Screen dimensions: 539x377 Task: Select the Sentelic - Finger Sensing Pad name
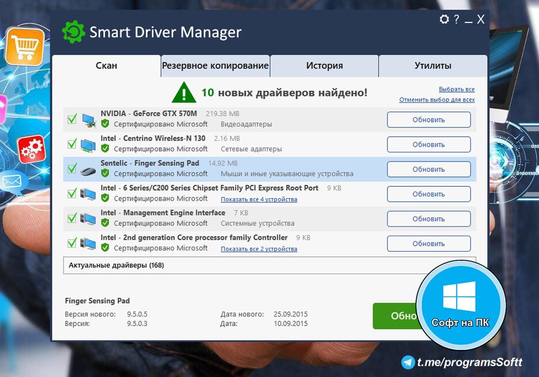click(x=150, y=163)
